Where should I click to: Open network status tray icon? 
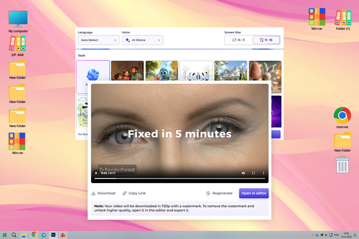coord(331,235)
